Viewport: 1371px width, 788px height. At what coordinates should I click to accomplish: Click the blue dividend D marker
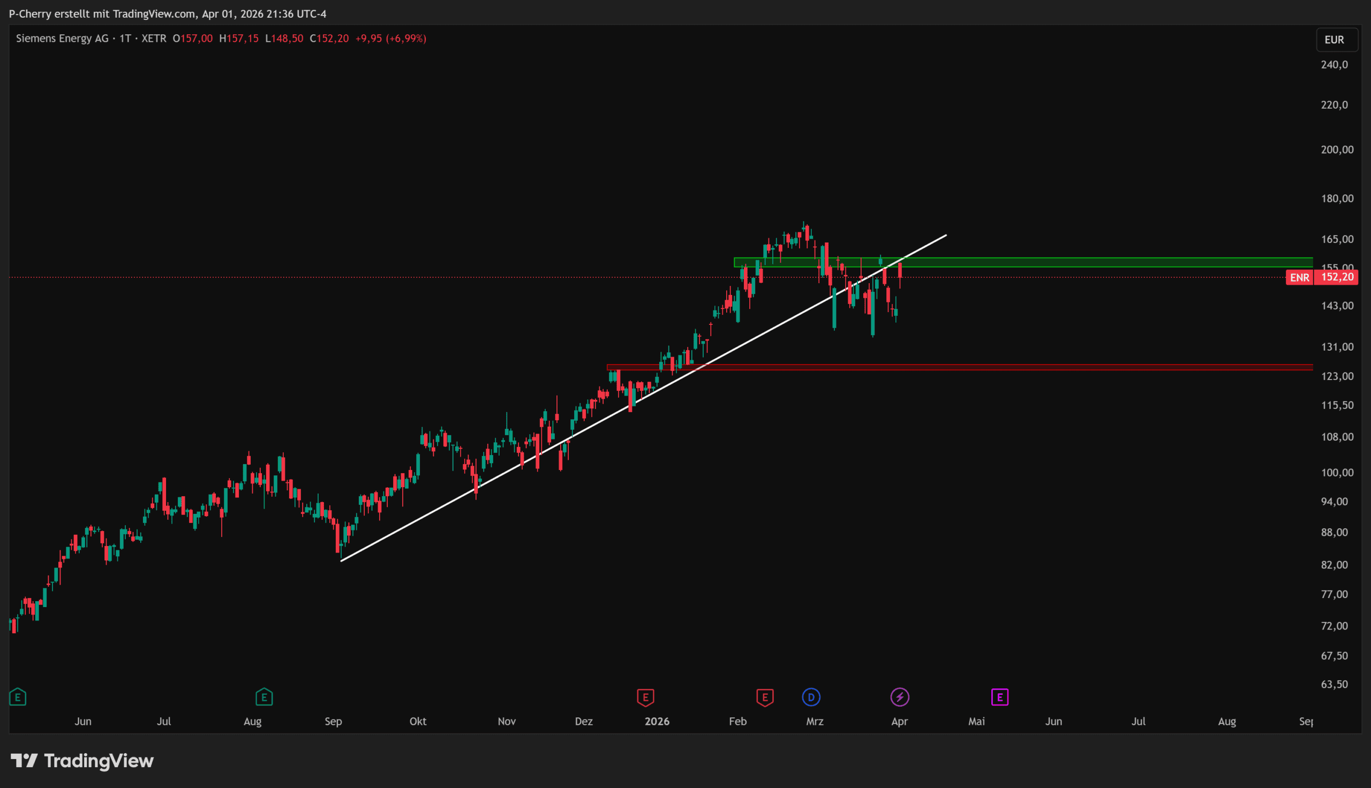tap(811, 697)
